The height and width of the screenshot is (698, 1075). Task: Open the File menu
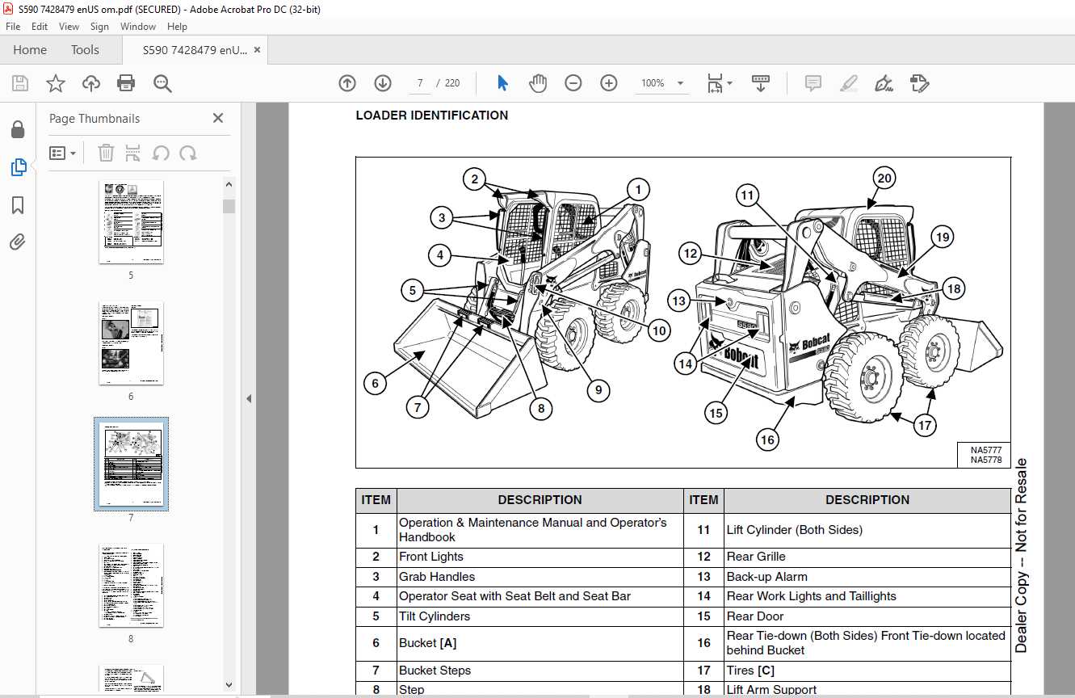(x=13, y=27)
